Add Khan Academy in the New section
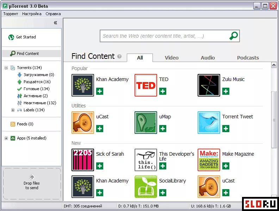Viewport: 279px width, 211px height. [100, 193]
